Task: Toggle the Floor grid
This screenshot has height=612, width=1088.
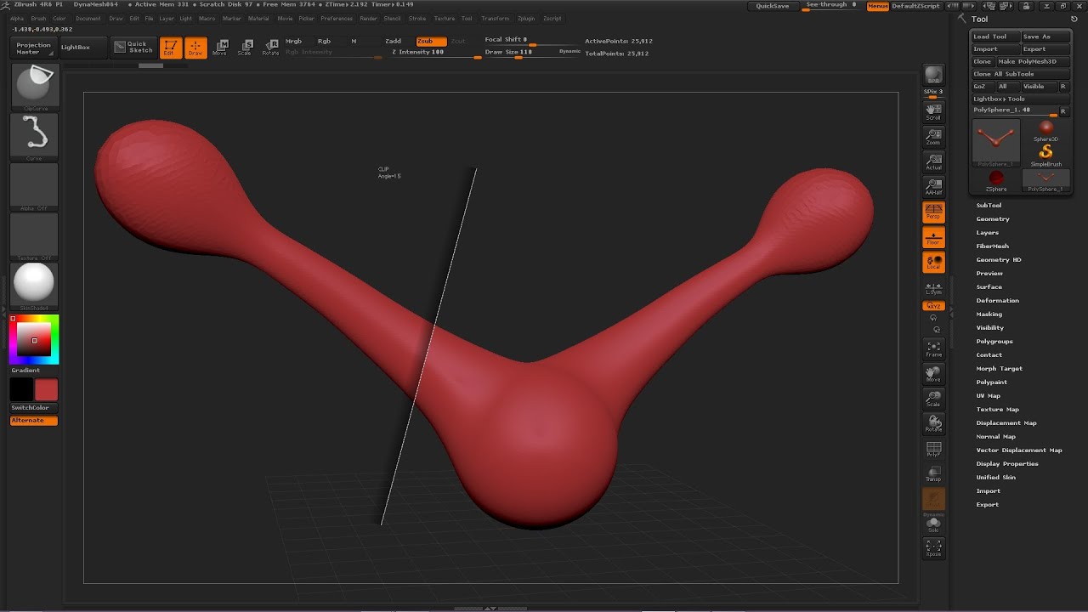Action: tap(933, 237)
